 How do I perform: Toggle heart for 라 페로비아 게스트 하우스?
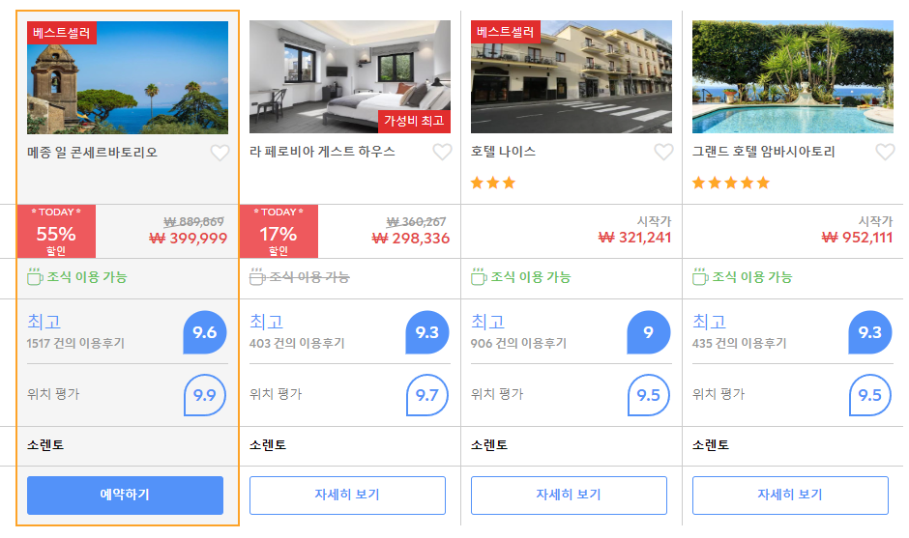(x=442, y=153)
